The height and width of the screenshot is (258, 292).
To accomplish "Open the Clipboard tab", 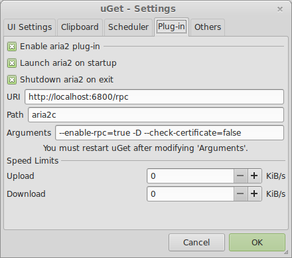I will [x=80, y=27].
